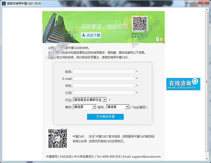Click the QR code in the green banner
Image resolution: width=211 pixels, height=163 pixels.
tap(140, 24)
